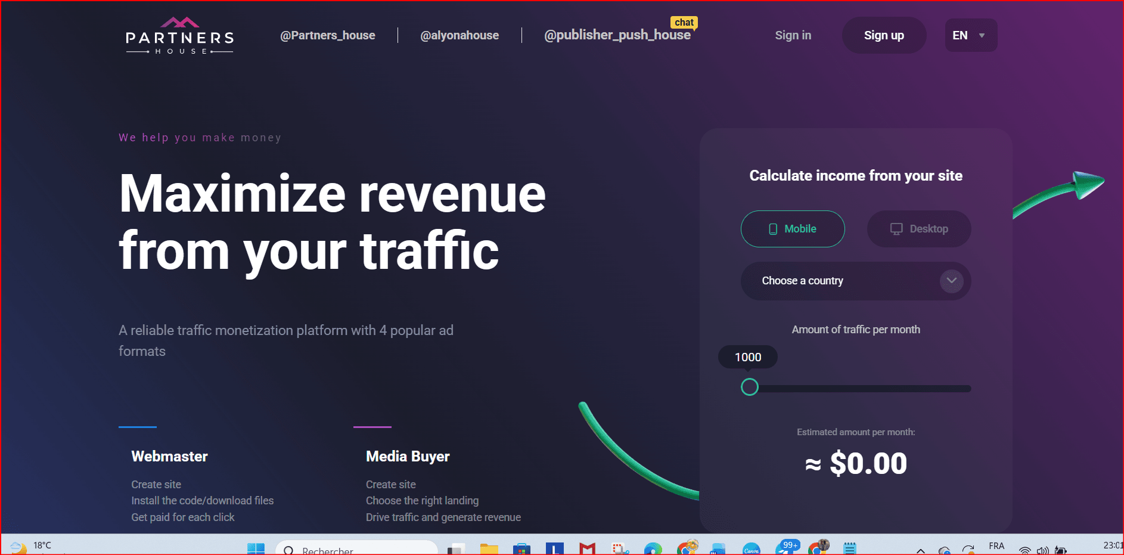Viewport: 1124px width, 555px height.
Task: Open the @publisher_push_house chat link
Action: (617, 35)
